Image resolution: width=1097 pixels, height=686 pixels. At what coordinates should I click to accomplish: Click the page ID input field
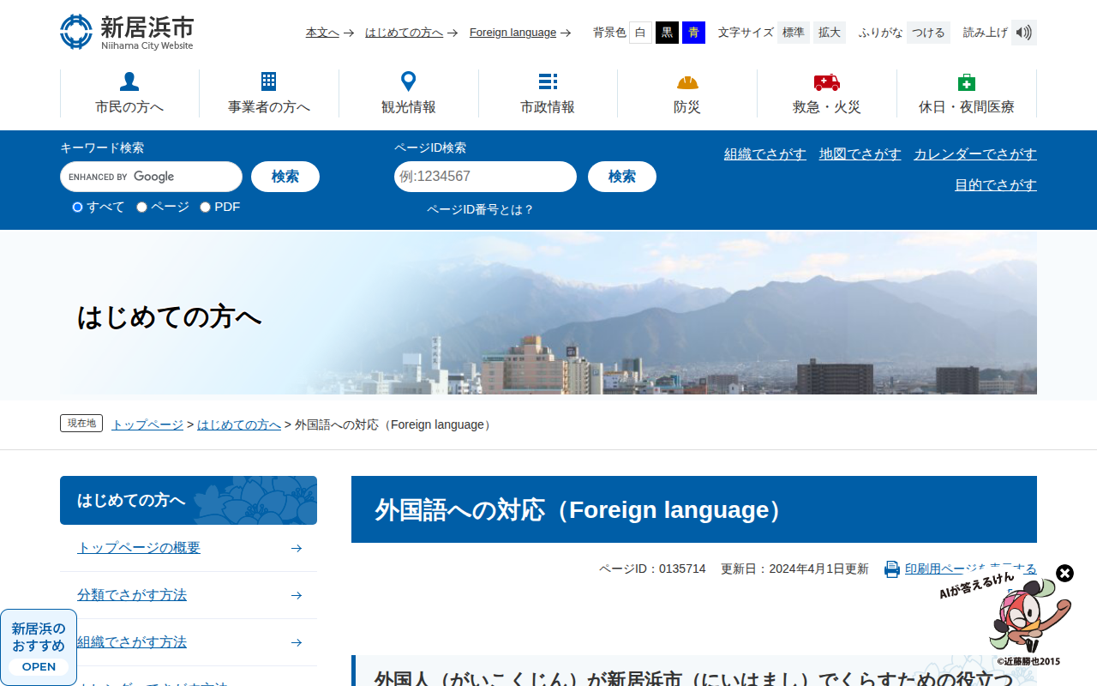(x=485, y=177)
